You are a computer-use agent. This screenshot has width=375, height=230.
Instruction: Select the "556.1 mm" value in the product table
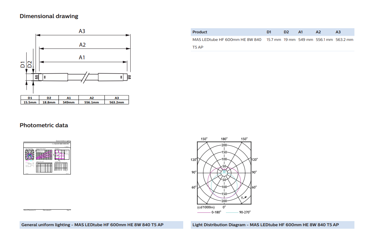pos(324,40)
